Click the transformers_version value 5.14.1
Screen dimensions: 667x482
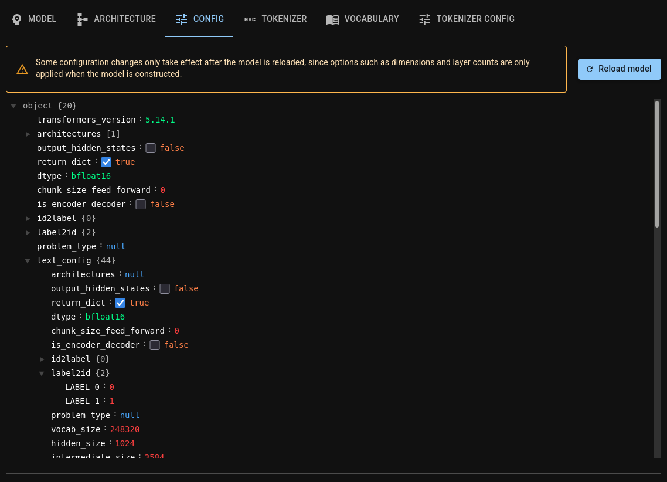pyautogui.click(x=160, y=120)
